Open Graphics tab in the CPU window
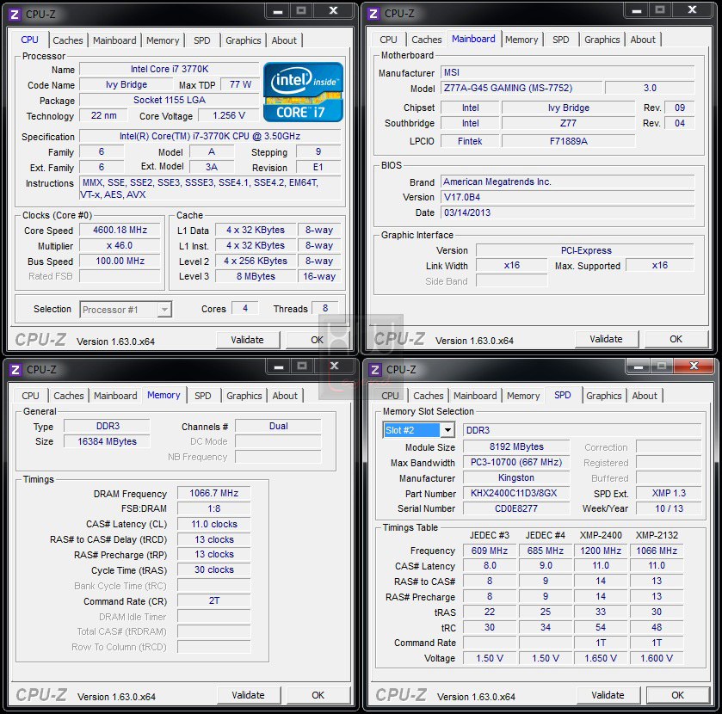 pos(244,40)
